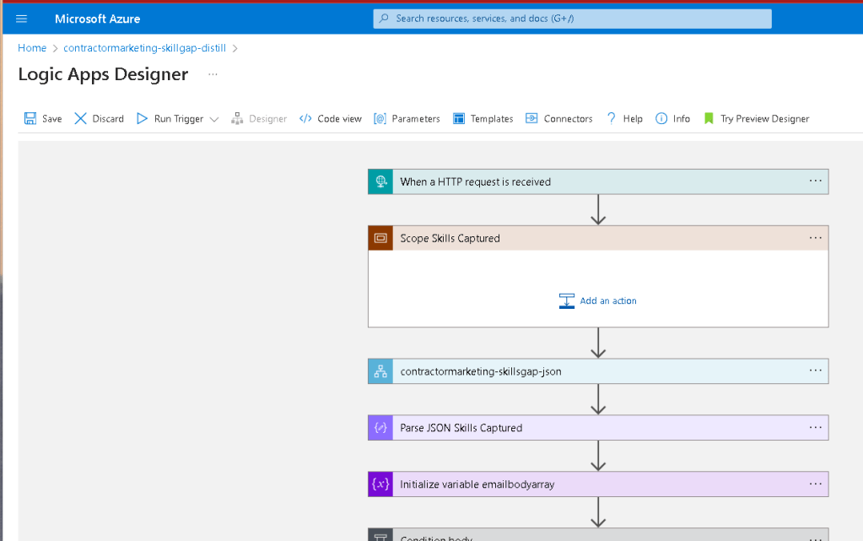Collapse the Scope Skills Captured header
This screenshot has height=541, width=863.
598,238
